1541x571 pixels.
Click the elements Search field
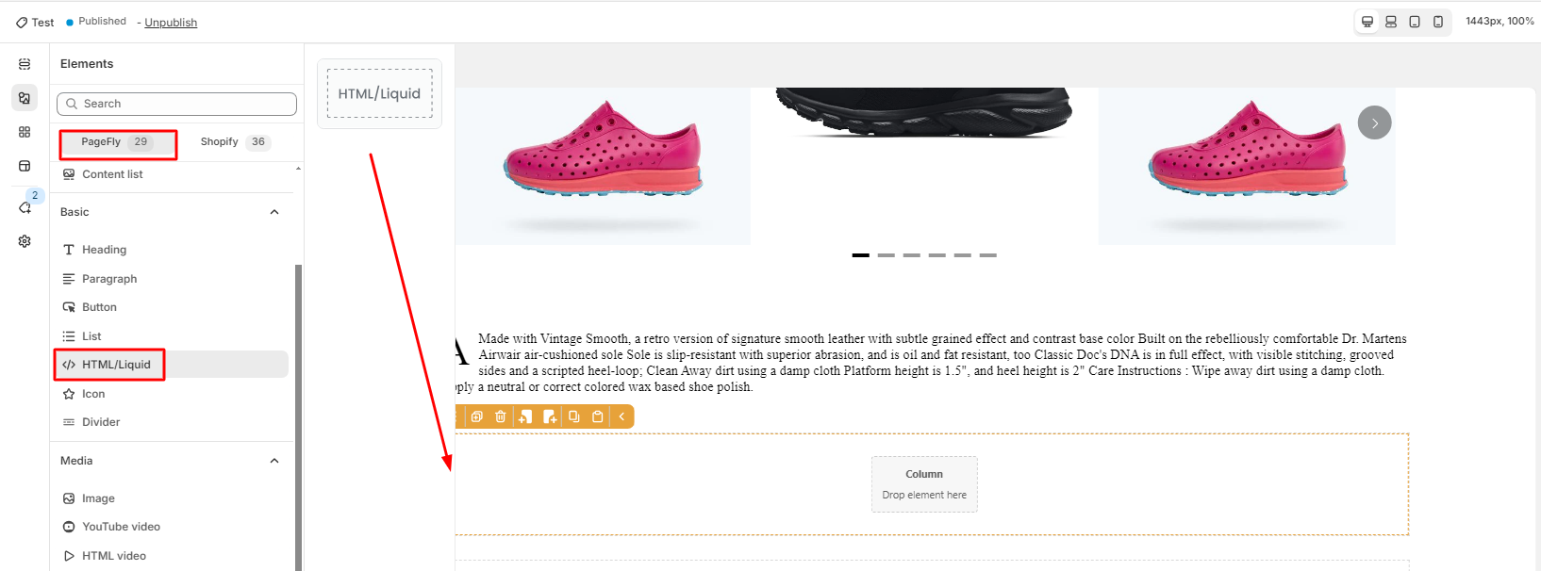(176, 104)
